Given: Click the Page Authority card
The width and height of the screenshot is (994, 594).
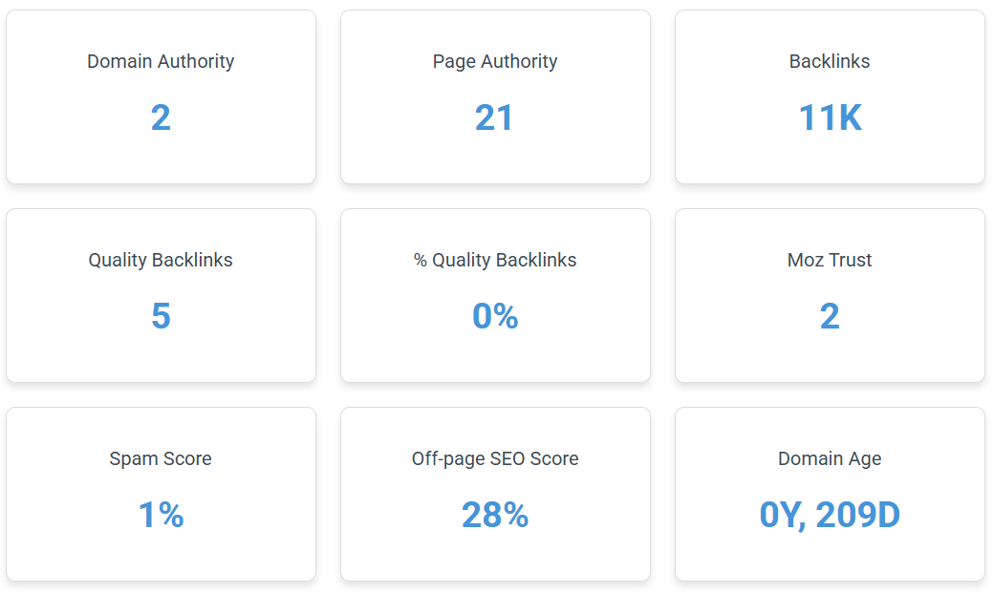Looking at the screenshot, I should coord(495,96).
